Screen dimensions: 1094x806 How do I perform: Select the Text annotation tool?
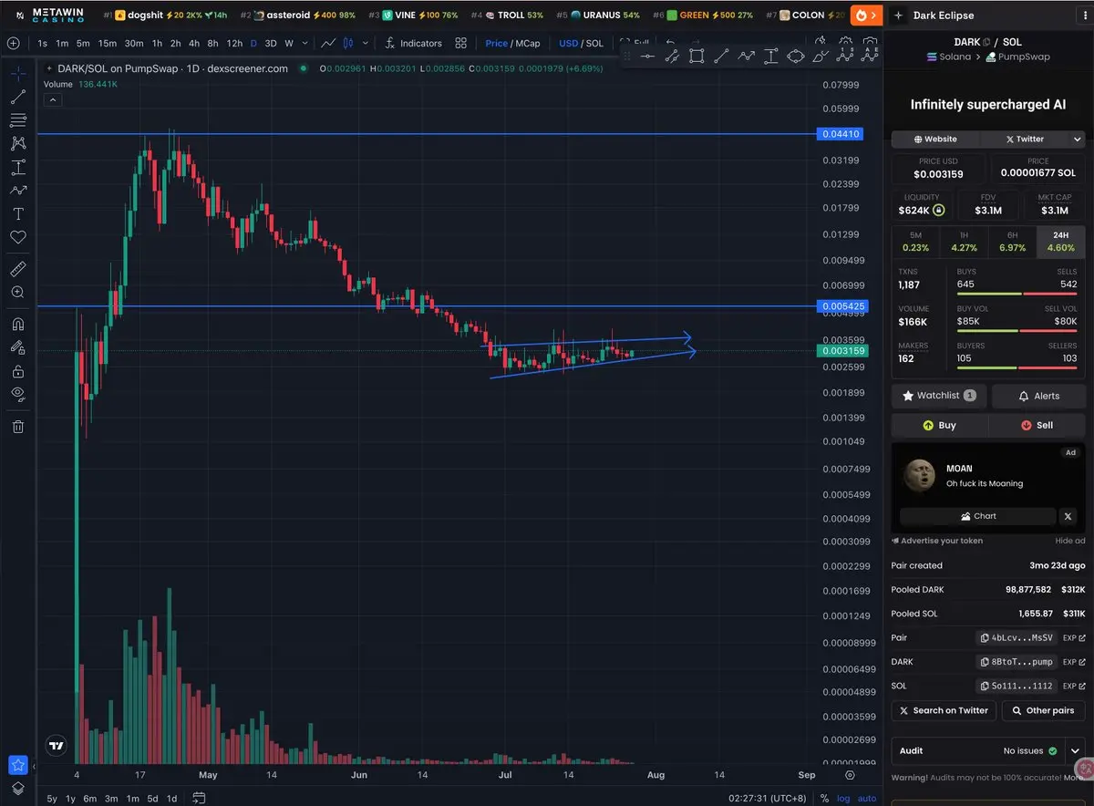pos(17,213)
